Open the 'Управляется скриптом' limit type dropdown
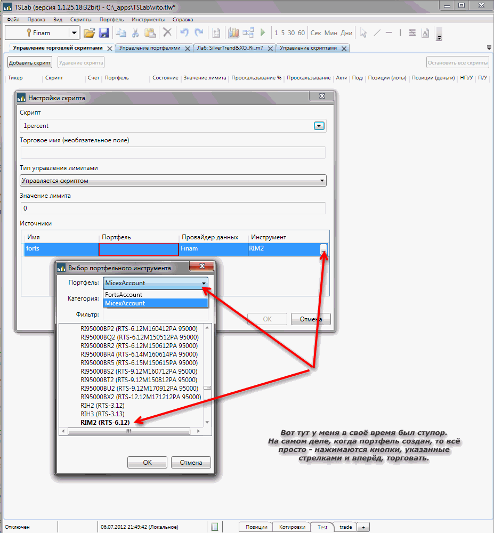Viewport: 494px width, 533px height. (173, 181)
